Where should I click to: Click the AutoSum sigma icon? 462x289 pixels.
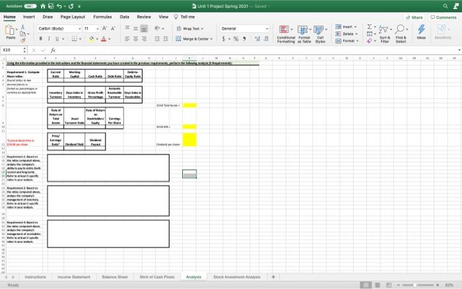tap(370, 27)
